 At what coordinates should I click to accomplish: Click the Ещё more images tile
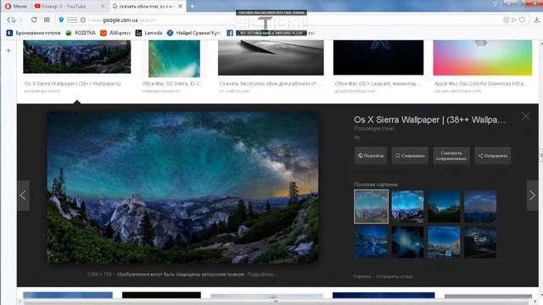point(480,242)
